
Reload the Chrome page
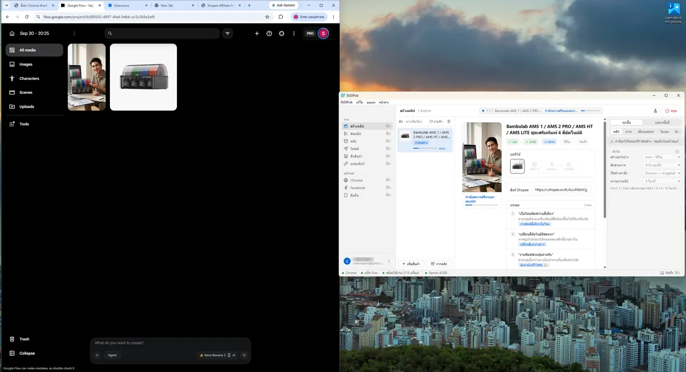[27, 17]
